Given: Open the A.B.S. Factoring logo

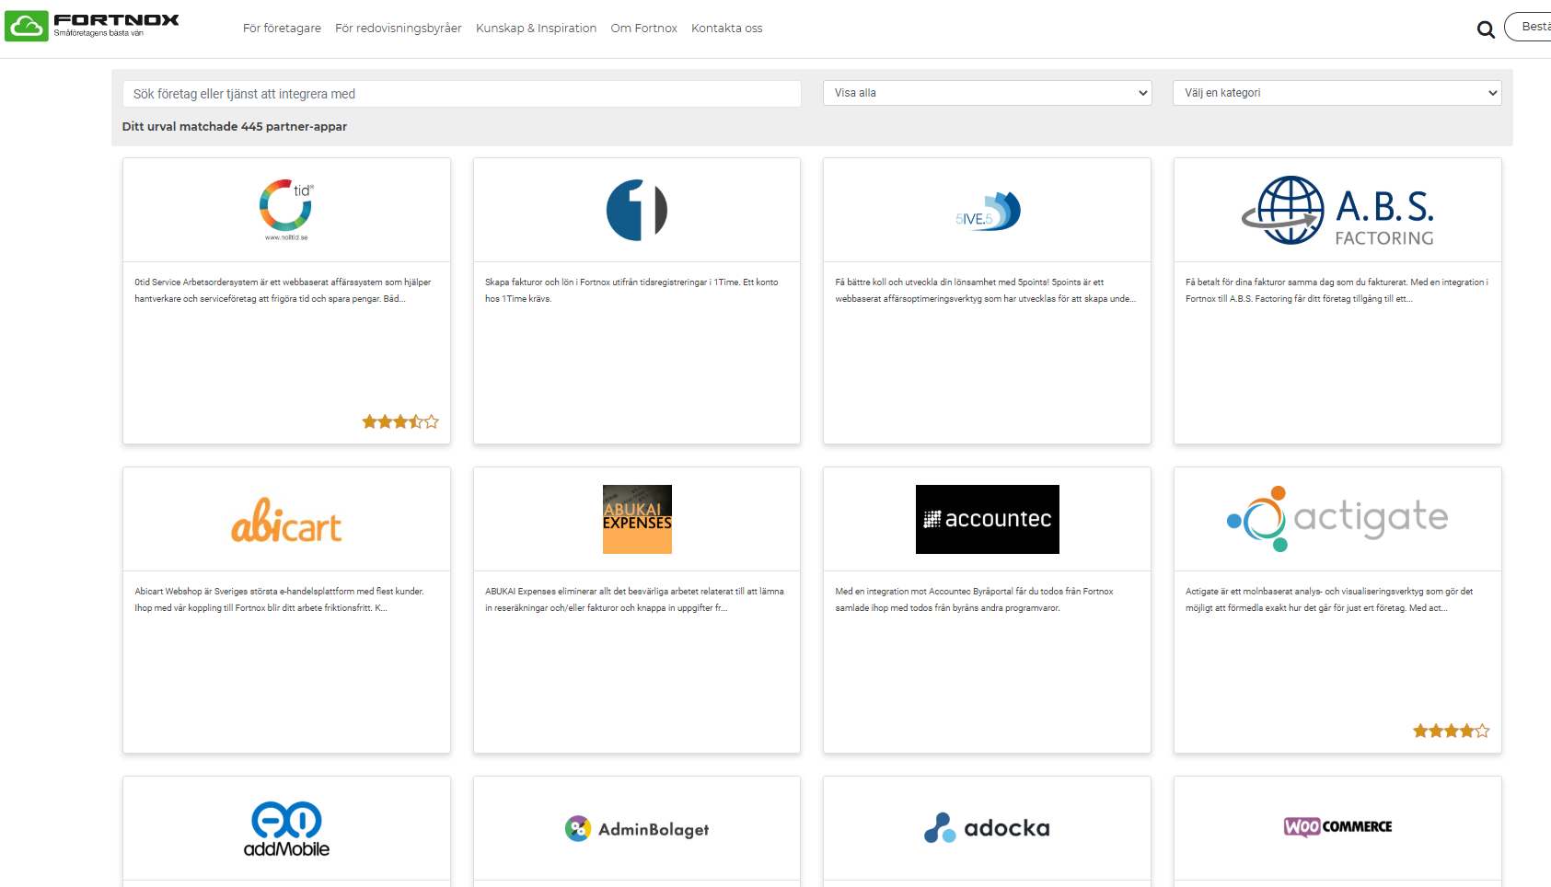Looking at the screenshot, I should [x=1337, y=210].
